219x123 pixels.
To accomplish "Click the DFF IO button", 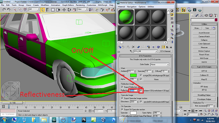I will pos(204,71).
